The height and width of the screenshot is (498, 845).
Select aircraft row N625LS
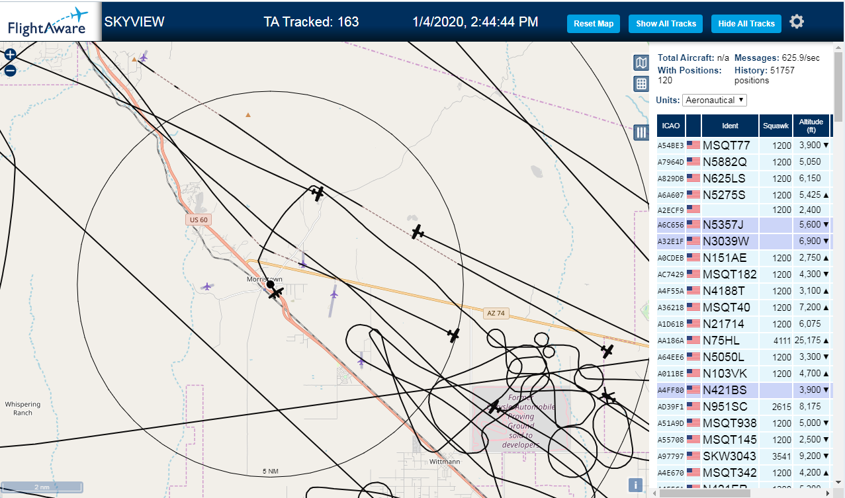click(744, 178)
